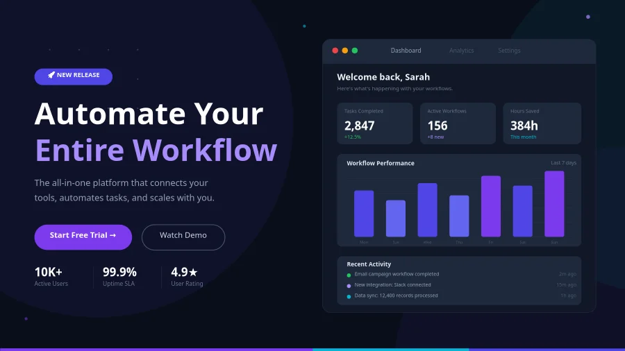Viewport: 625px width, 351px height.
Task: Click the 'Workflow Performance' title
Action: pos(381,163)
